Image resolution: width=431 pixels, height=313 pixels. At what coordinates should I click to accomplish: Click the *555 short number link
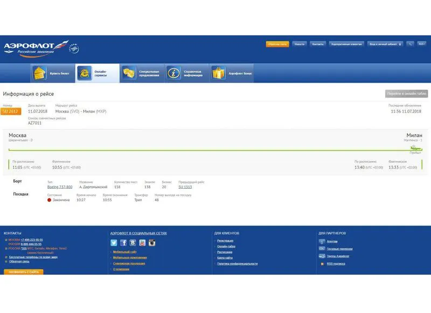pos(23,248)
